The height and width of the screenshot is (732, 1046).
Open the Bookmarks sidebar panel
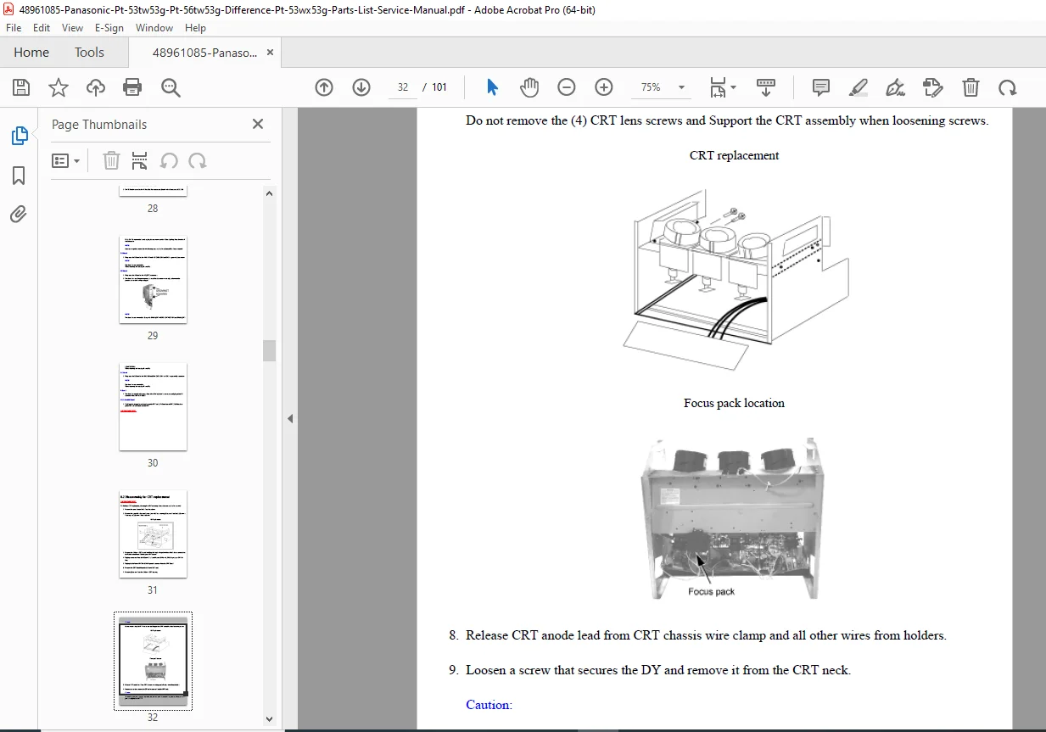pyautogui.click(x=19, y=176)
